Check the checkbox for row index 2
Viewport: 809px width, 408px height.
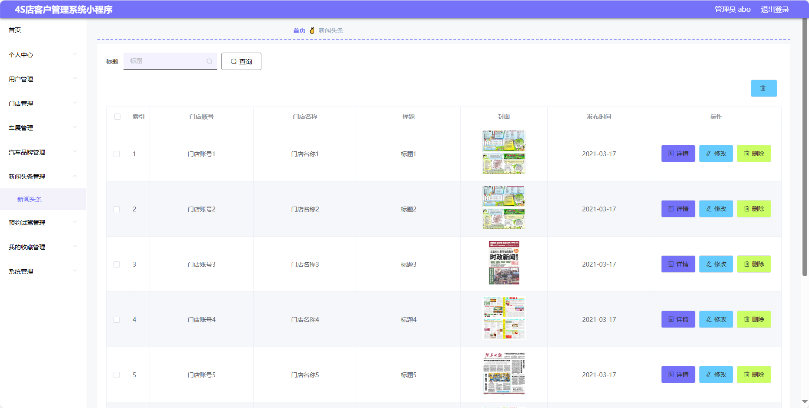click(x=117, y=209)
